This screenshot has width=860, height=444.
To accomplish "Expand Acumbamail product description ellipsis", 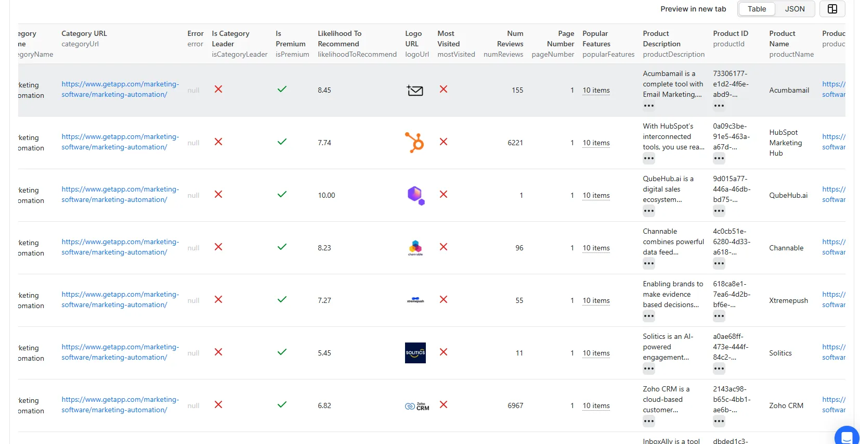I will click(x=648, y=106).
